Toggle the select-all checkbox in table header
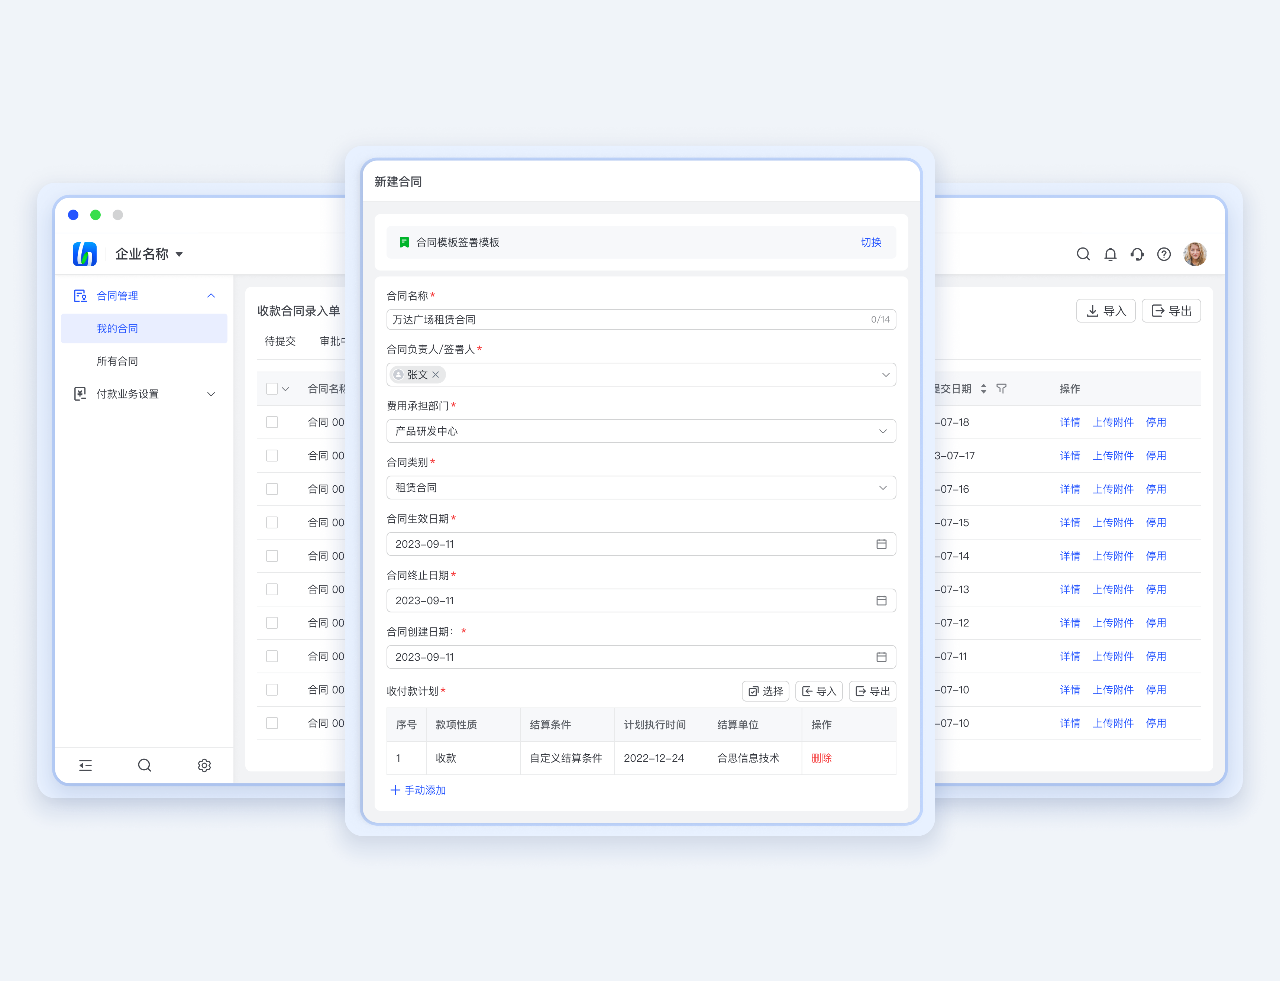 [x=272, y=388]
